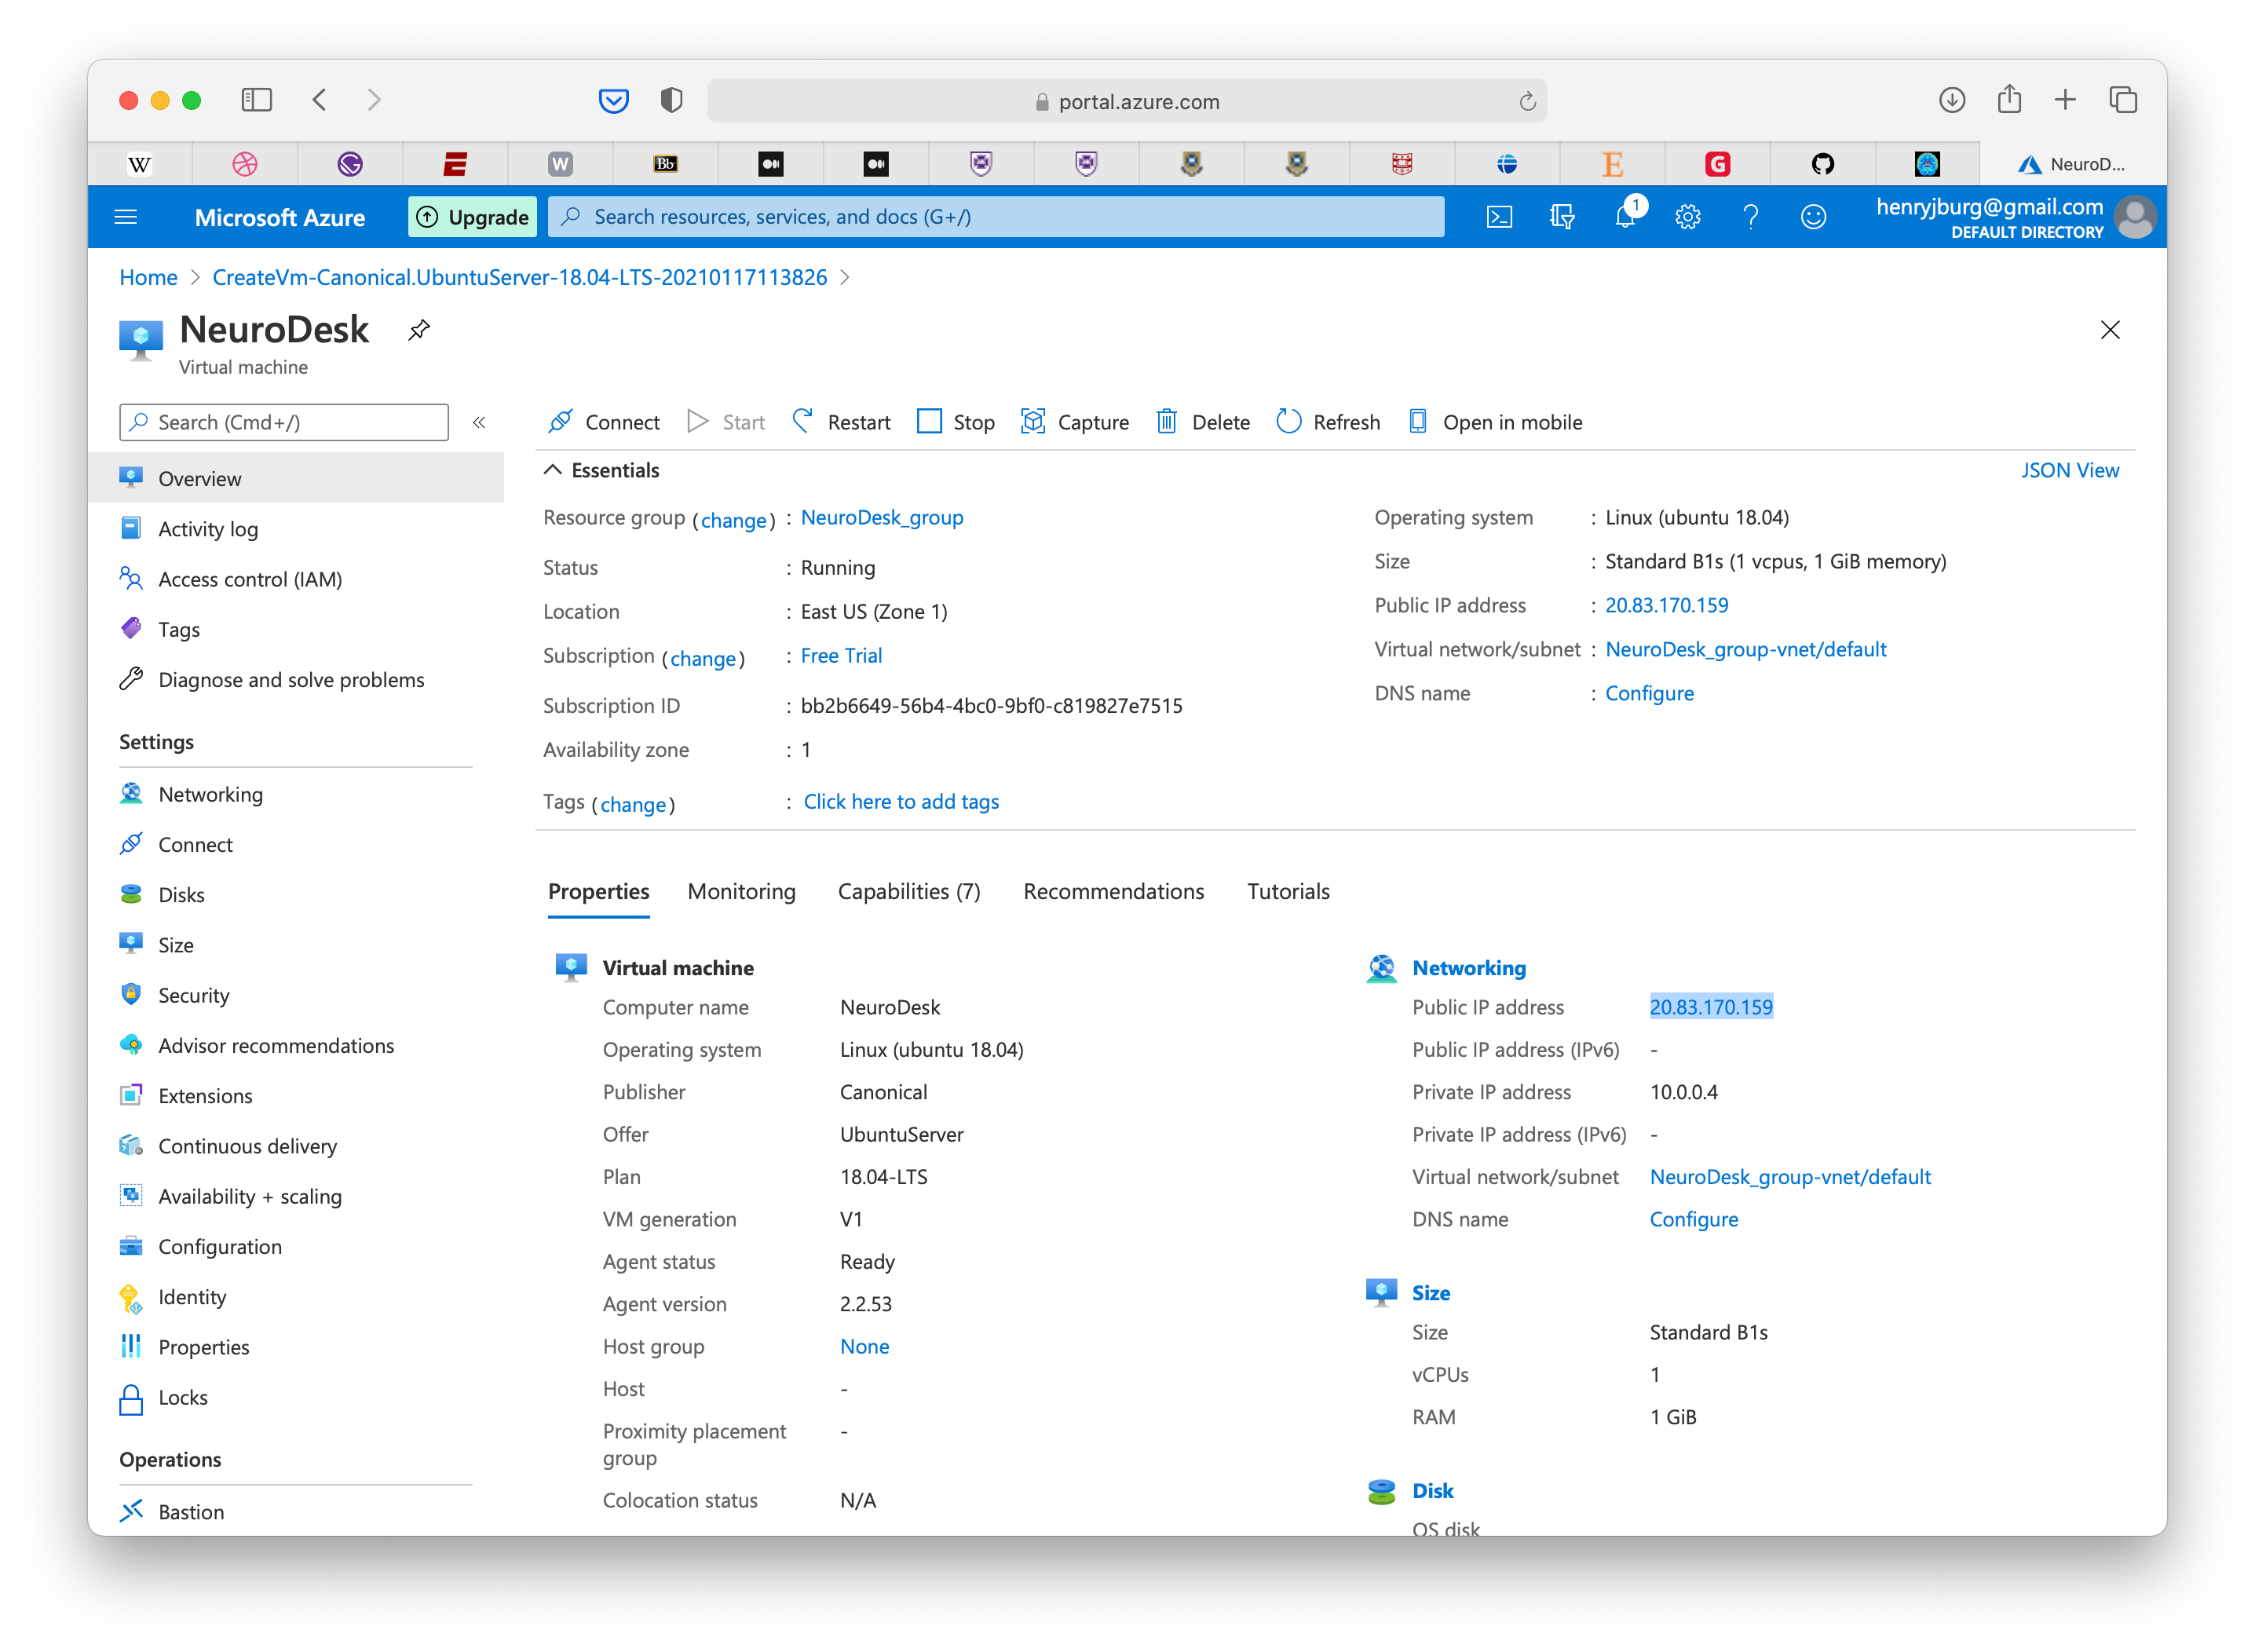
Task: Collapse the Essentials section
Action: pyautogui.click(x=552, y=470)
